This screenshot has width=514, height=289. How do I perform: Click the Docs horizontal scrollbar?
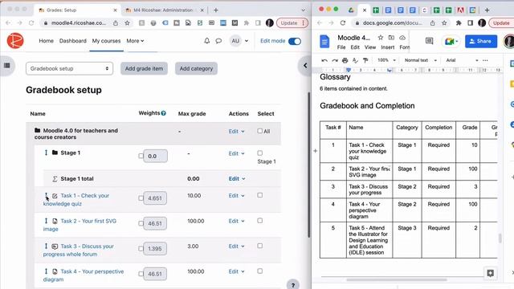tap(397, 280)
